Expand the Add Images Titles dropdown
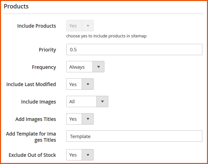This screenshot has height=164, width=208. [80, 119]
